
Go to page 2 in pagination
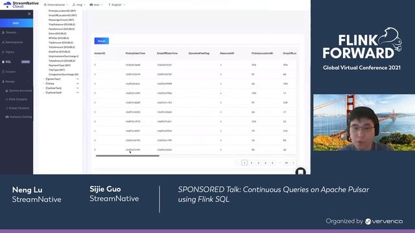point(252,163)
